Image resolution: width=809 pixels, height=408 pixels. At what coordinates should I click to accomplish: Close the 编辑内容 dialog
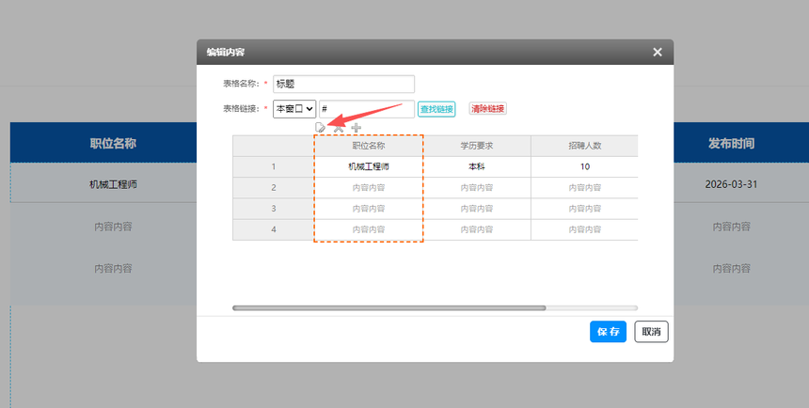(658, 53)
